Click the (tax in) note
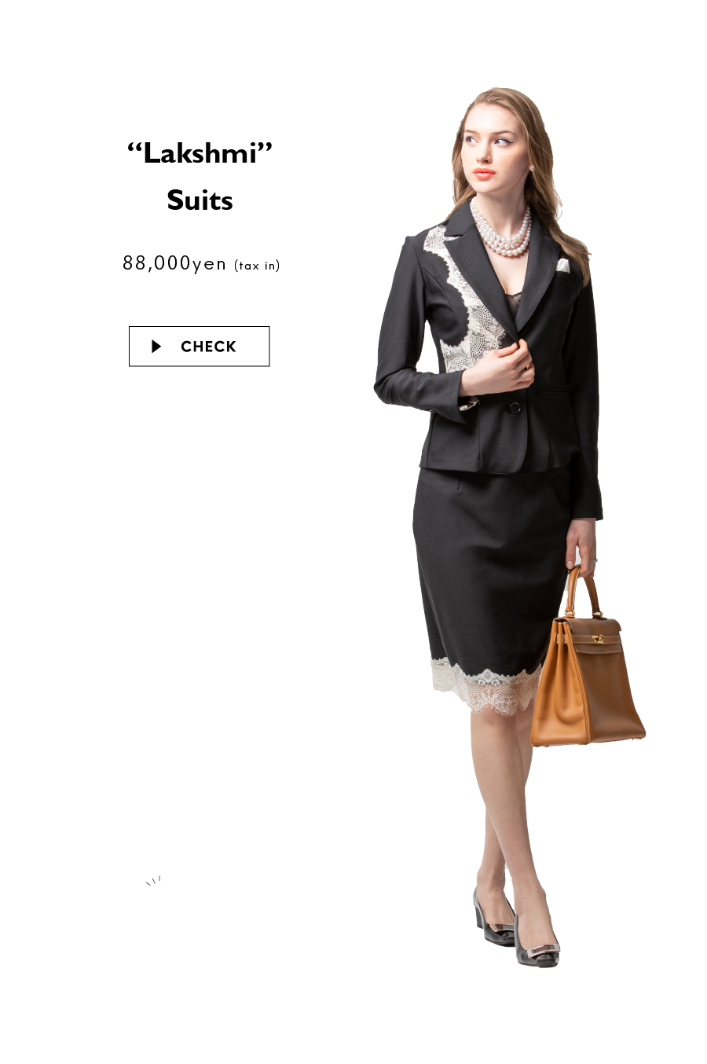707x1064 pixels. (x=257, y=266)
